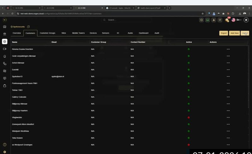Select the Parkmanagement Hoorn PMH row name
The height and width of the screenshot is (154, 252).
25,83
